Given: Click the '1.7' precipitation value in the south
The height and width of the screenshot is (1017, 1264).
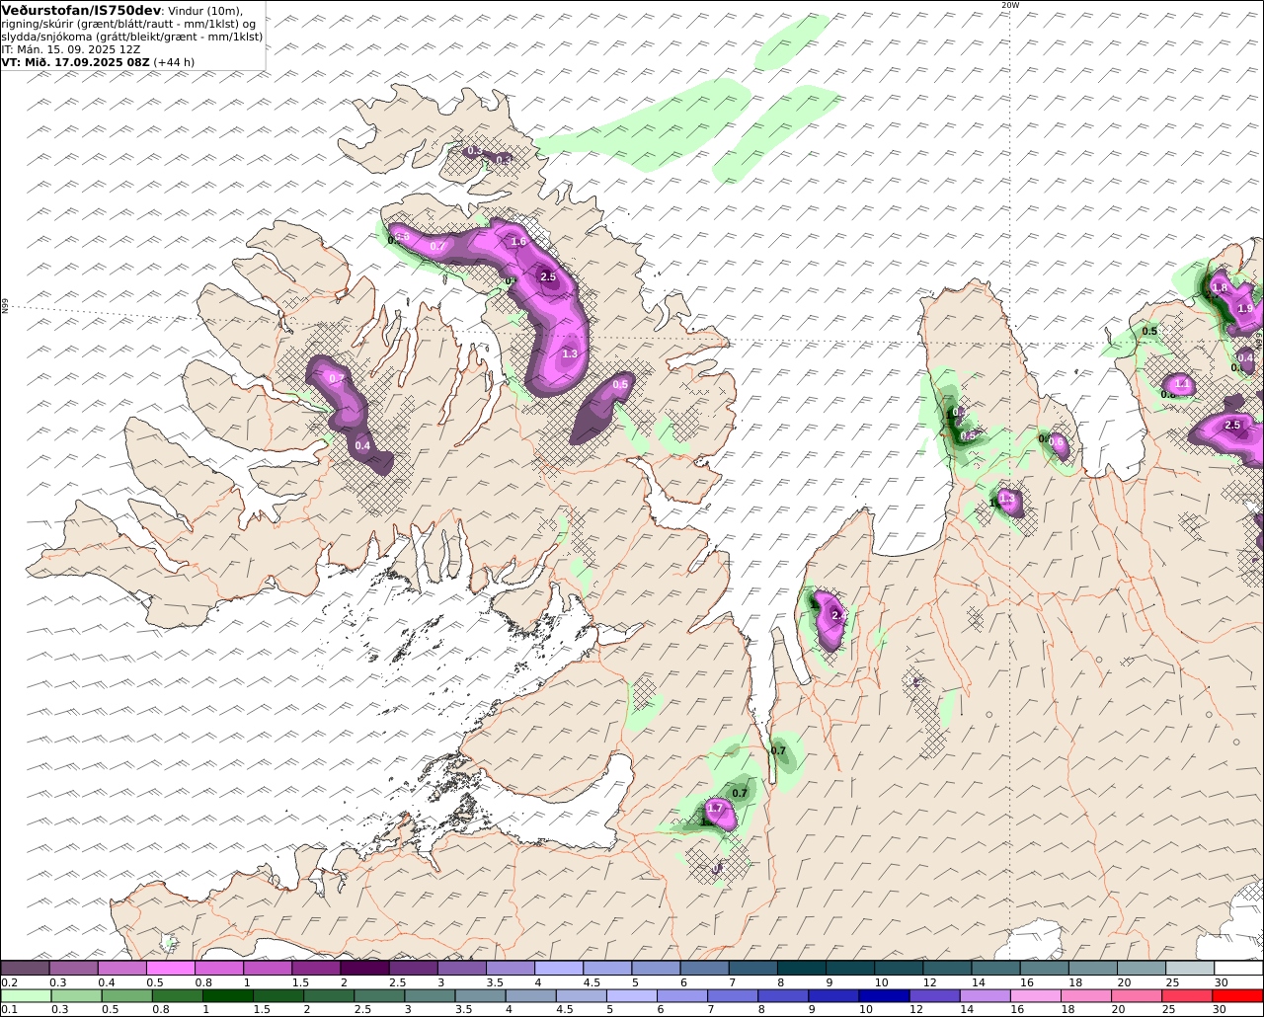Looking at the screenshot, I should 716,808.
